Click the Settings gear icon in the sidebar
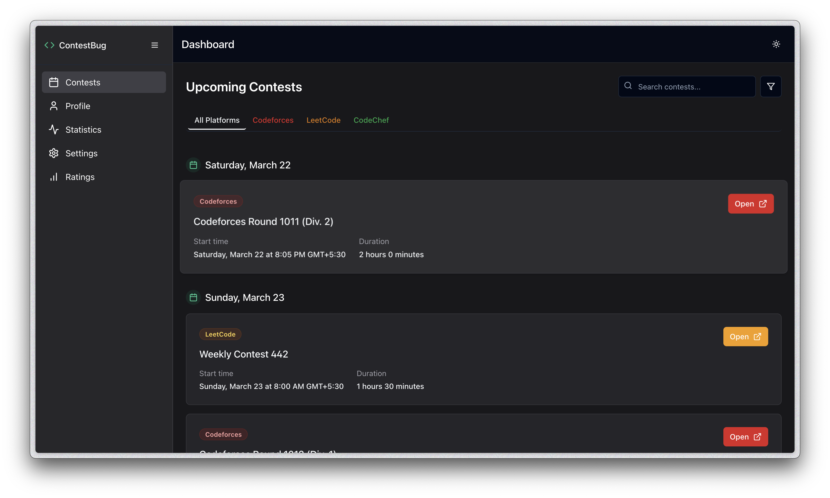The width and height of the screenshot is (830, 498). (54, 153)
